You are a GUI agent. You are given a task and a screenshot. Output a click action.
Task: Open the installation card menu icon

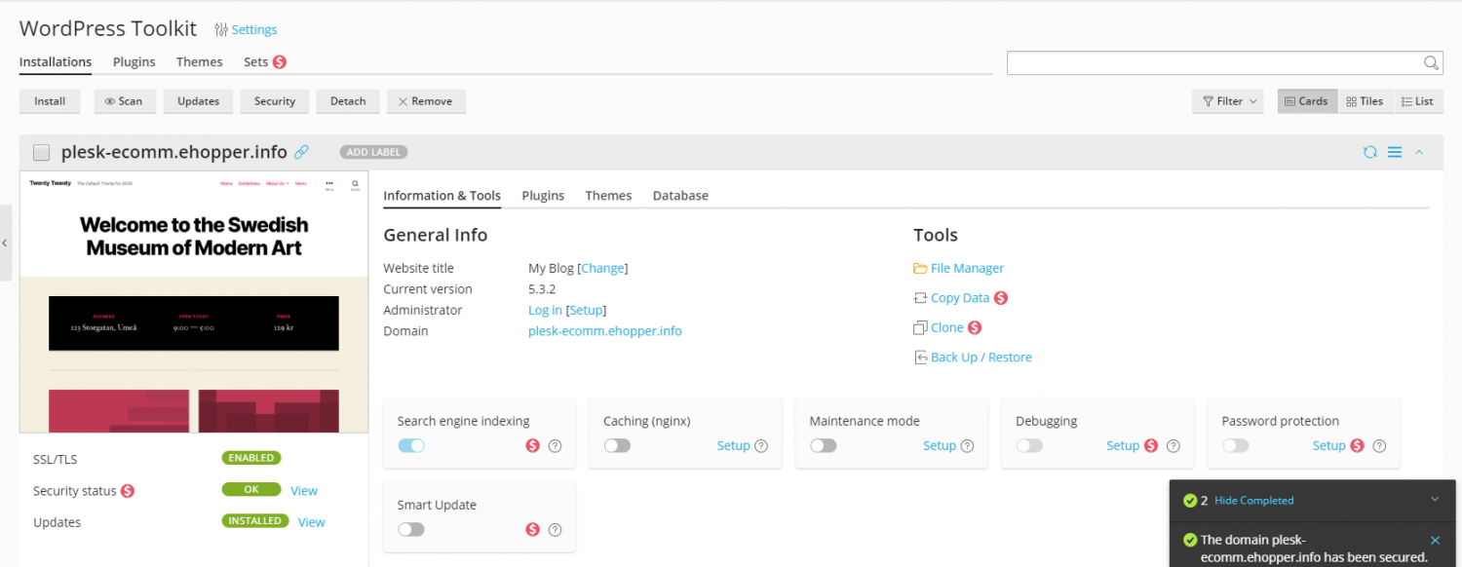[1394, 152]
